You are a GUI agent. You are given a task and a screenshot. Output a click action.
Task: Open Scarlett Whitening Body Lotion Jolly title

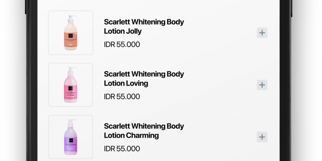pyautogui.click(x=144, y=27)
